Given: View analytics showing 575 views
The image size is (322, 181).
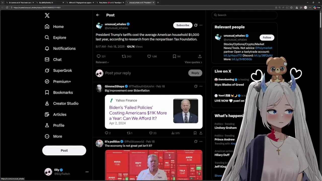Looking at the screenshot, I should coord(176,133).
